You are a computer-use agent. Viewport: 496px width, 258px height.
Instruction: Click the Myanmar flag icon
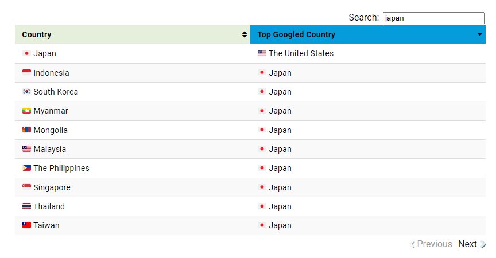(26, 111)
